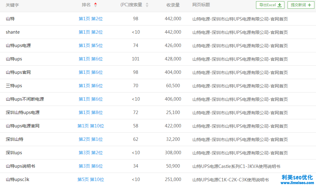This screenshot has width=316, height=186.
Task: Open ranking link in the 山特ups官网 row
Action: [x=91, y=72]
